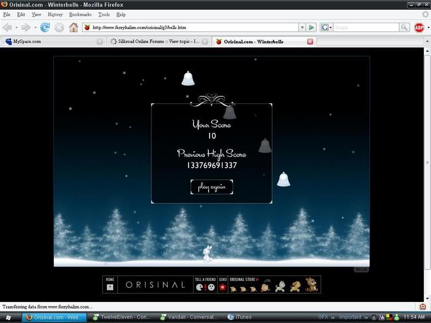Click the search magnifier icon
The height and width of the screenshot is (323, 431).
click(x=404, y=27)
